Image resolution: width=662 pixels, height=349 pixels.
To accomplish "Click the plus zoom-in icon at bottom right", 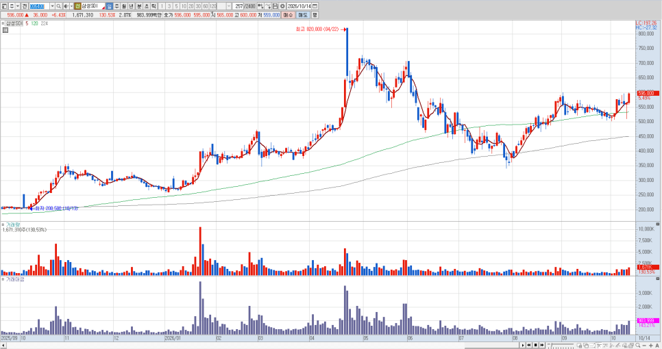I will click(651, 345).
